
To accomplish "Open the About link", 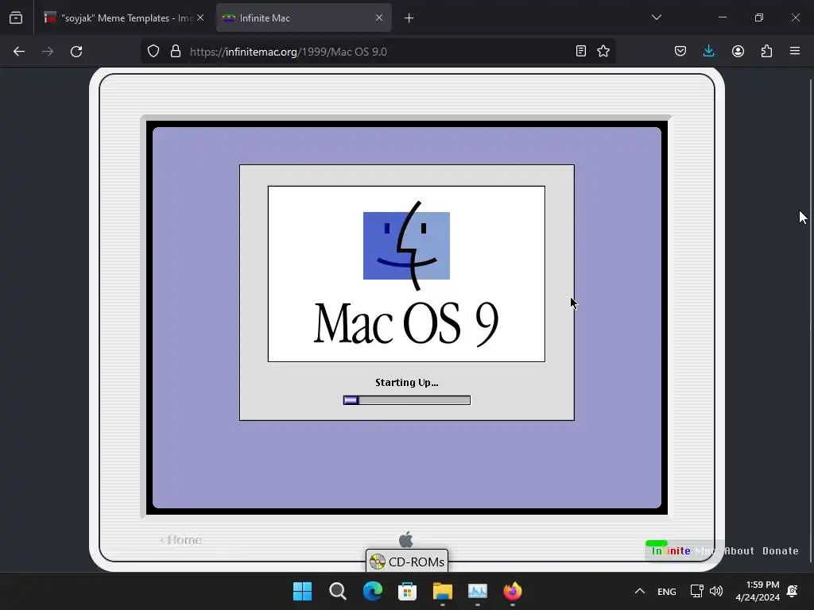I will click(x=738, y=551).
